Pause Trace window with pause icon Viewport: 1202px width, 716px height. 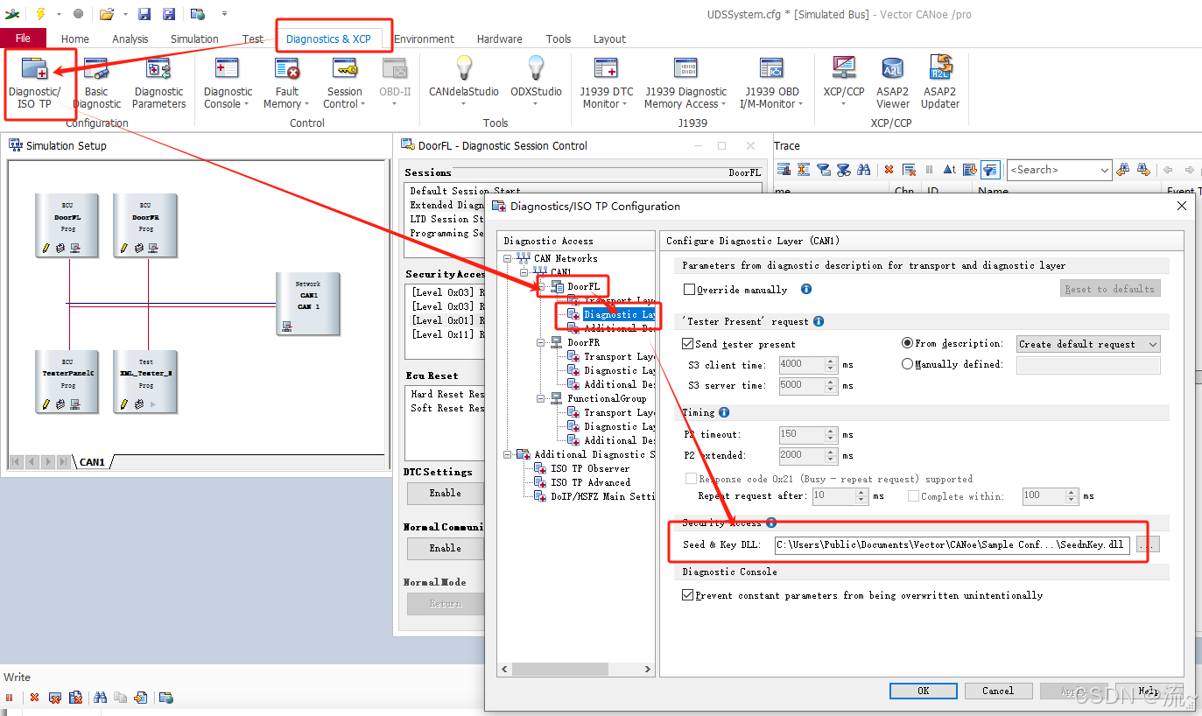click(930, 170)
